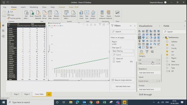Screen dimensions: 187x105
Task: Create a New measure
Action: 102,15
